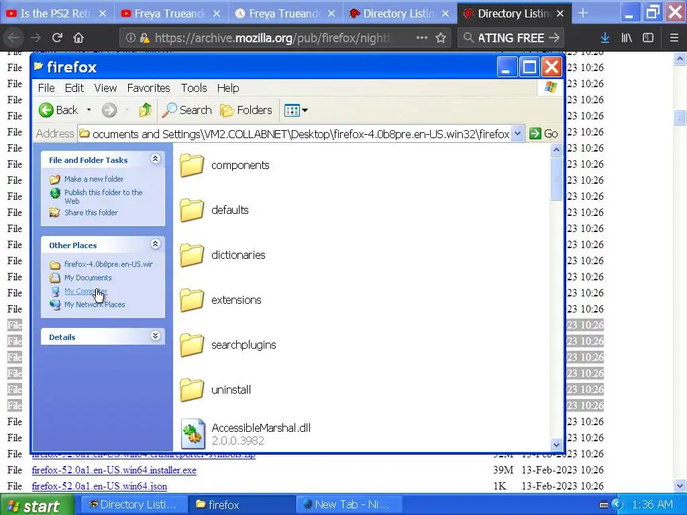Open the Back history dropdown arrow
Screen dimensions: 687x515
click(89, 110)
